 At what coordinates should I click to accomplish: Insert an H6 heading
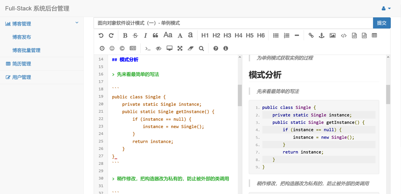[261, 35]
